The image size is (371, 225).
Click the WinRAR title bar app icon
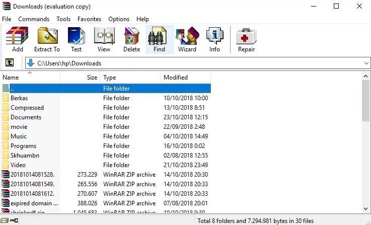point(7,6)
